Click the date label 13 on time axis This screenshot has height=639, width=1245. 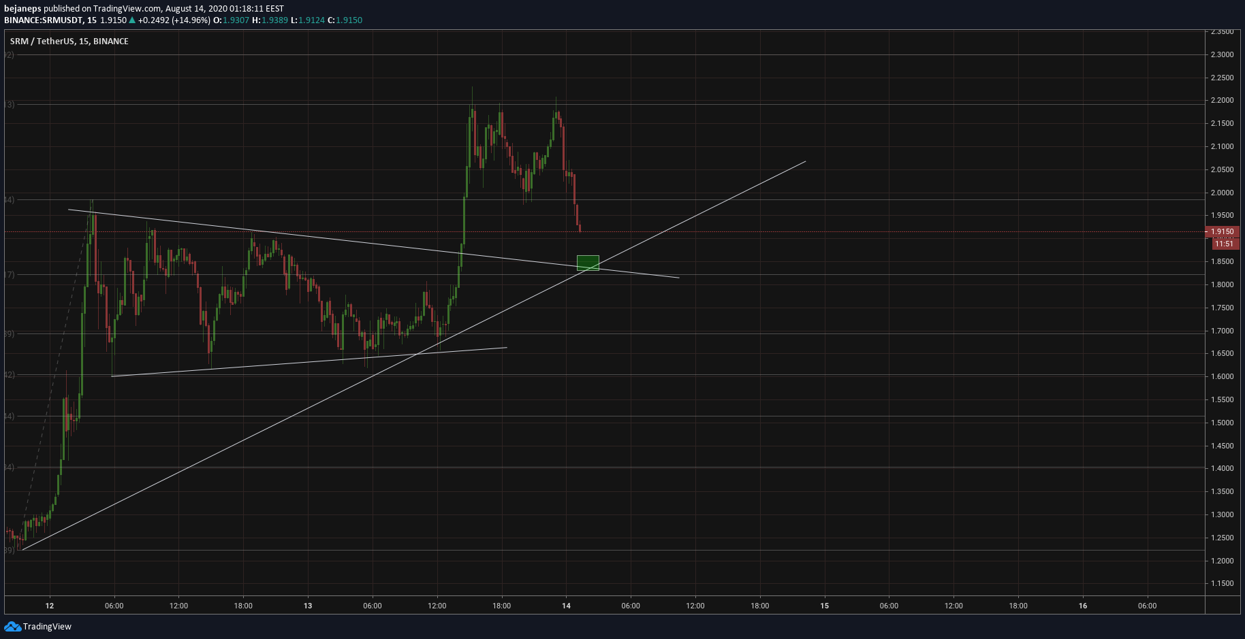click(x=308, y=606)
